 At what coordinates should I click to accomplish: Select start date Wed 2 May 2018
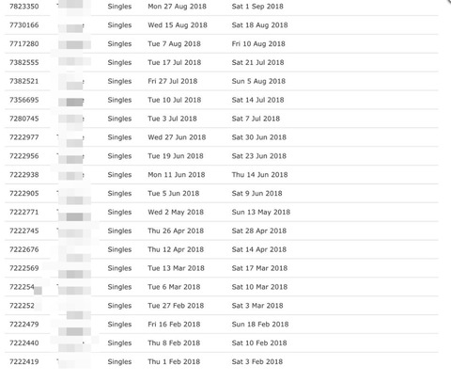point(176,213)
